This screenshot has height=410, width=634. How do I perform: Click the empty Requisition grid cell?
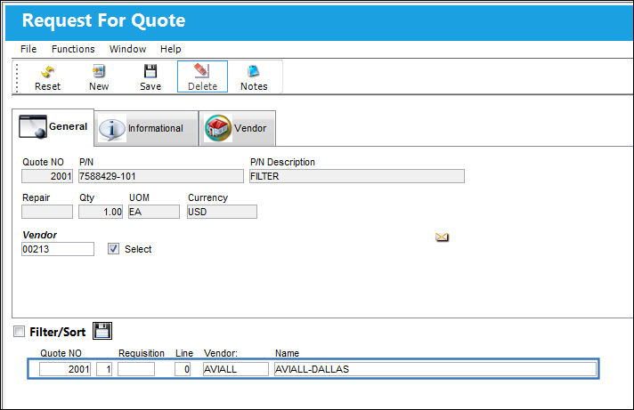point(136,369)
